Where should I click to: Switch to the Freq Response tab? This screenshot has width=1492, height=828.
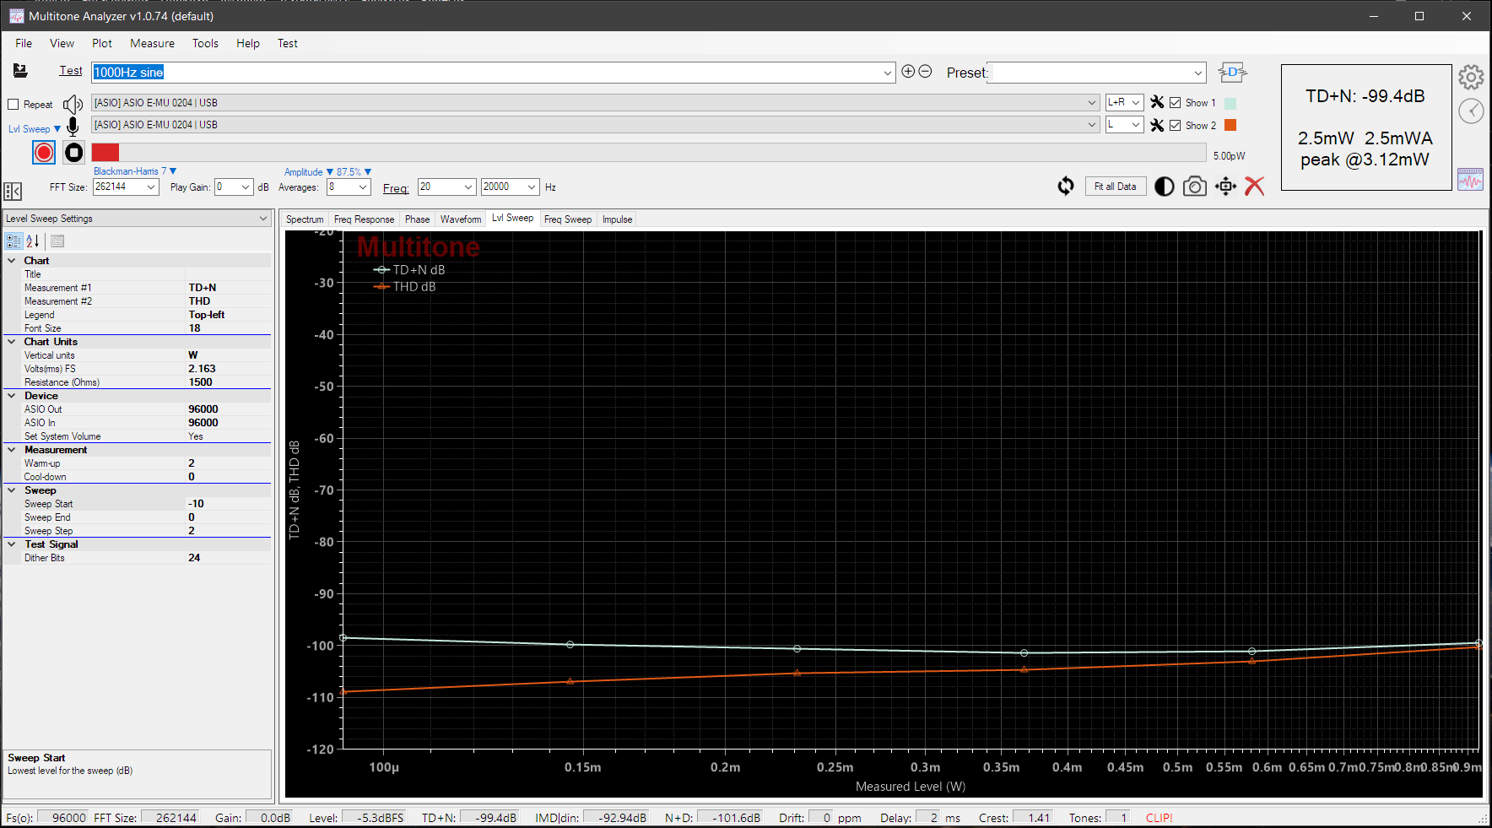[x=364, y=219]
